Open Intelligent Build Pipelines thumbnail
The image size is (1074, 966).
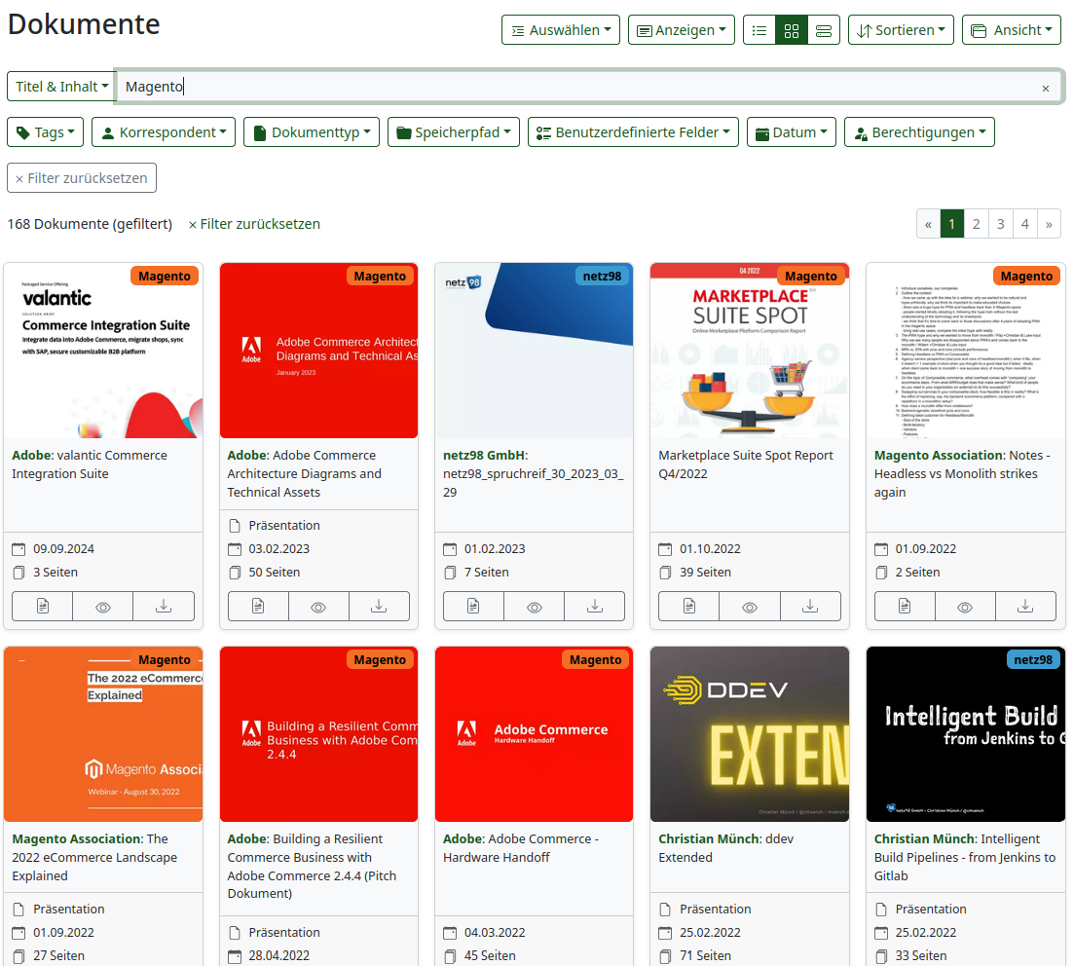(965, 734)
